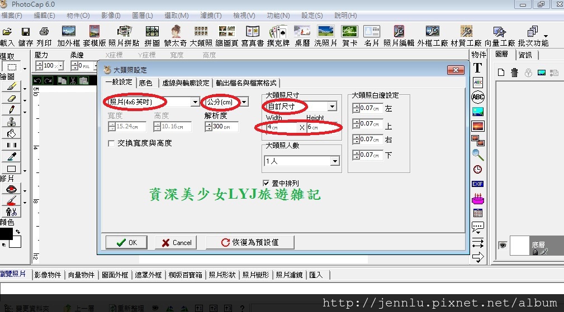
Task: Adjust the 左 left white border stepper
Action: [356, 108]
